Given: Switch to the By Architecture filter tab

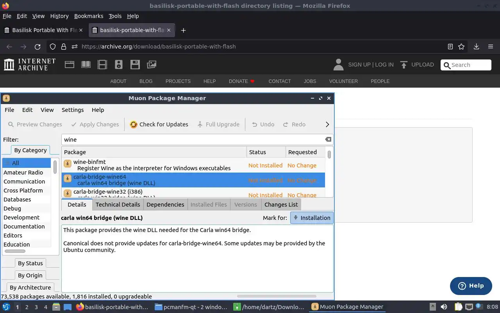Looking at the screenshot, I should click(30, 288).
